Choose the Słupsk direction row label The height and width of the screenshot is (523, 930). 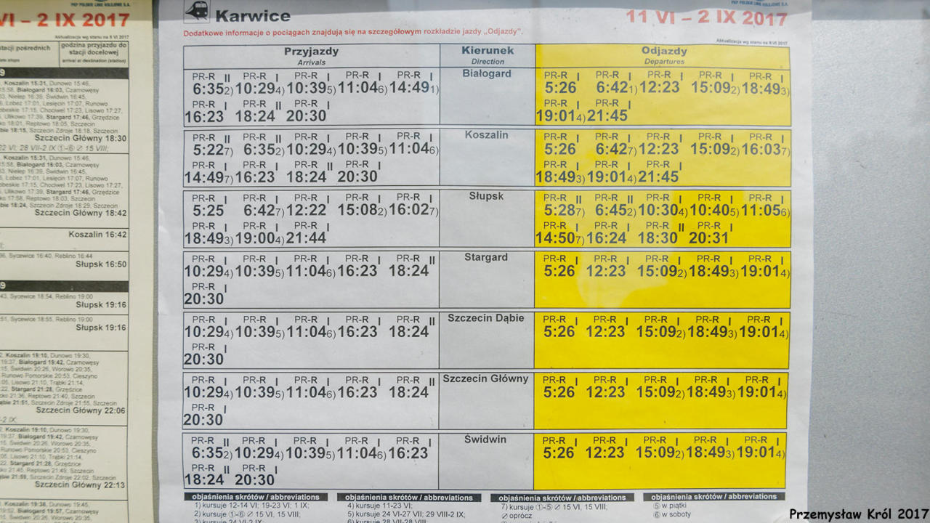pyautogui.click(x=487, y=196)
